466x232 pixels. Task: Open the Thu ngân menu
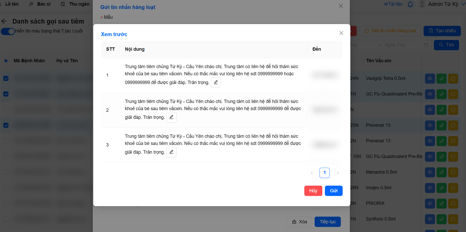[x=76, y=4]
